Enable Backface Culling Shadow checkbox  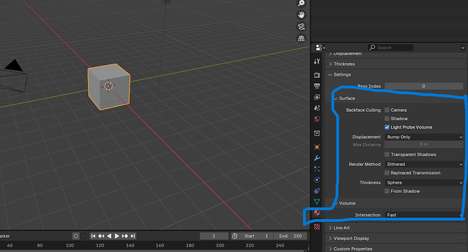387,119
